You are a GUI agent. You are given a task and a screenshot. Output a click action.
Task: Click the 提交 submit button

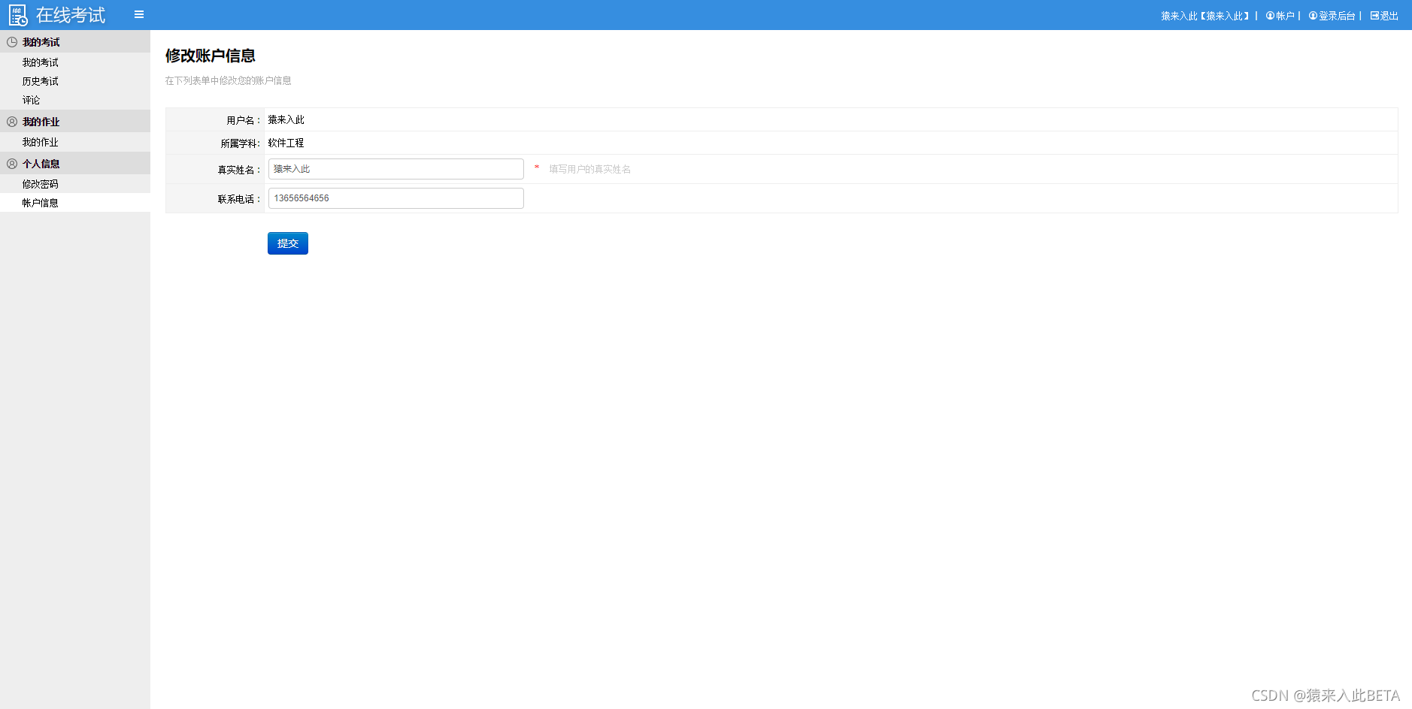pos(288,243)
